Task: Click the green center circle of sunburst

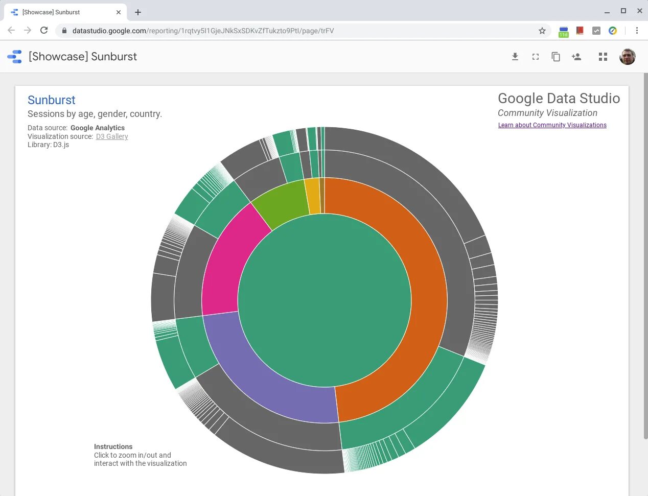Action: click(x=325, y=300)
